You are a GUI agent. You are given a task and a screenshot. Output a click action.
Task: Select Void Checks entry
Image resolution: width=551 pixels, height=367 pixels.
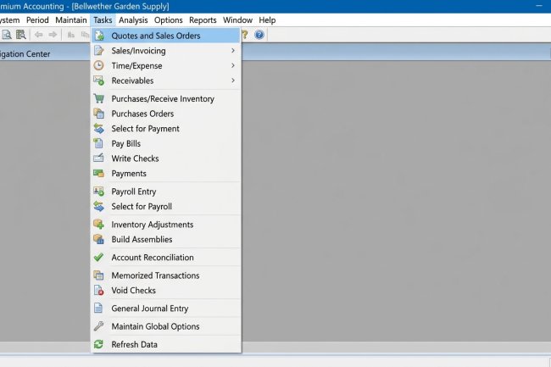pyautogui.click(x=166, y=290)
